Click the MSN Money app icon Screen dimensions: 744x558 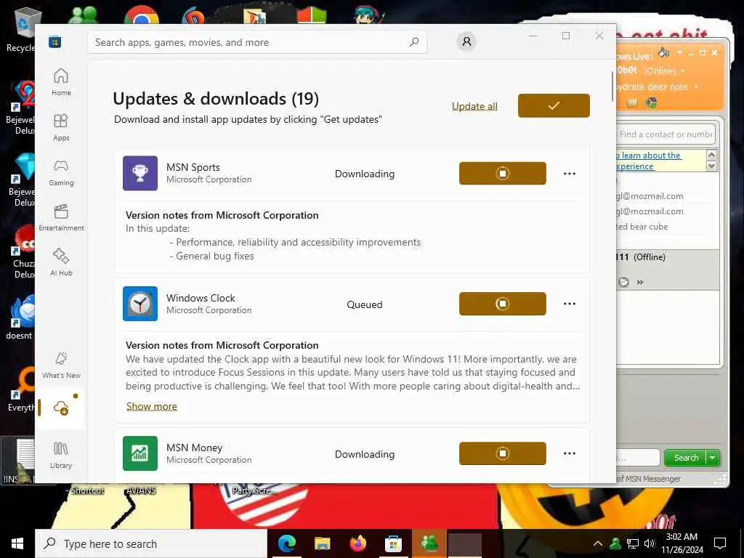pyautogui.click(x=140, y=453)
